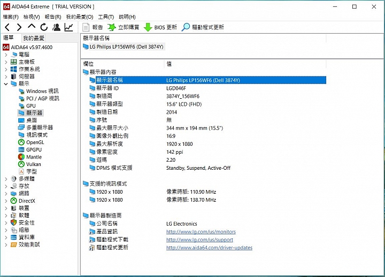The height and width of the screenshot is (277, 385).
Task: Switch to the 選單 tab
Action: 9,37
